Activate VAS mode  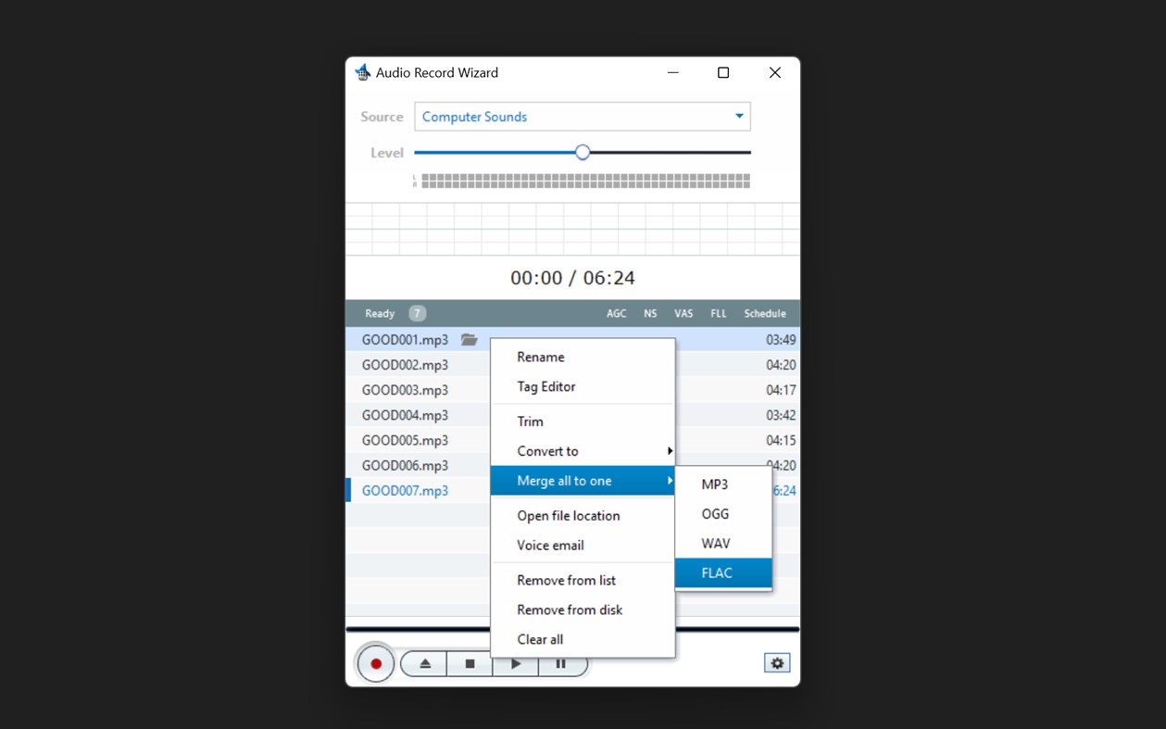coord(683,313)
